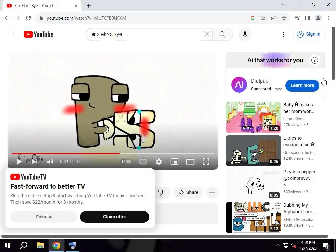Click the Baby Й makes her mom title
The height and width of the screenshot is (252, 336).
(x=299, y=108)
